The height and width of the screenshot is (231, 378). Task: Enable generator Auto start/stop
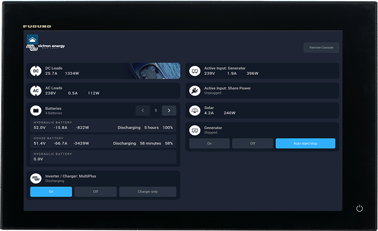coord(305,144)
